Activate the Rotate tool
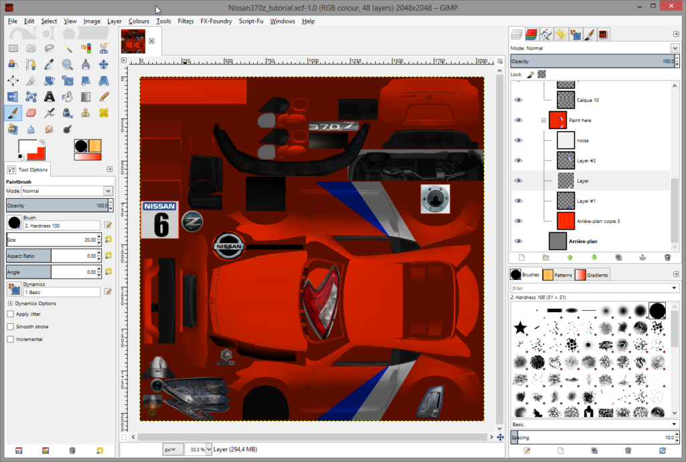The image size is (686, 462). 49,81
